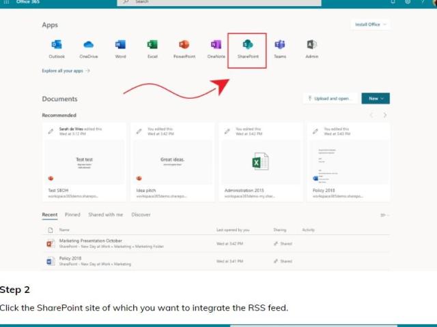437x327 pixels.
Task: Click the file type column icon header
Action: [51, 230]
